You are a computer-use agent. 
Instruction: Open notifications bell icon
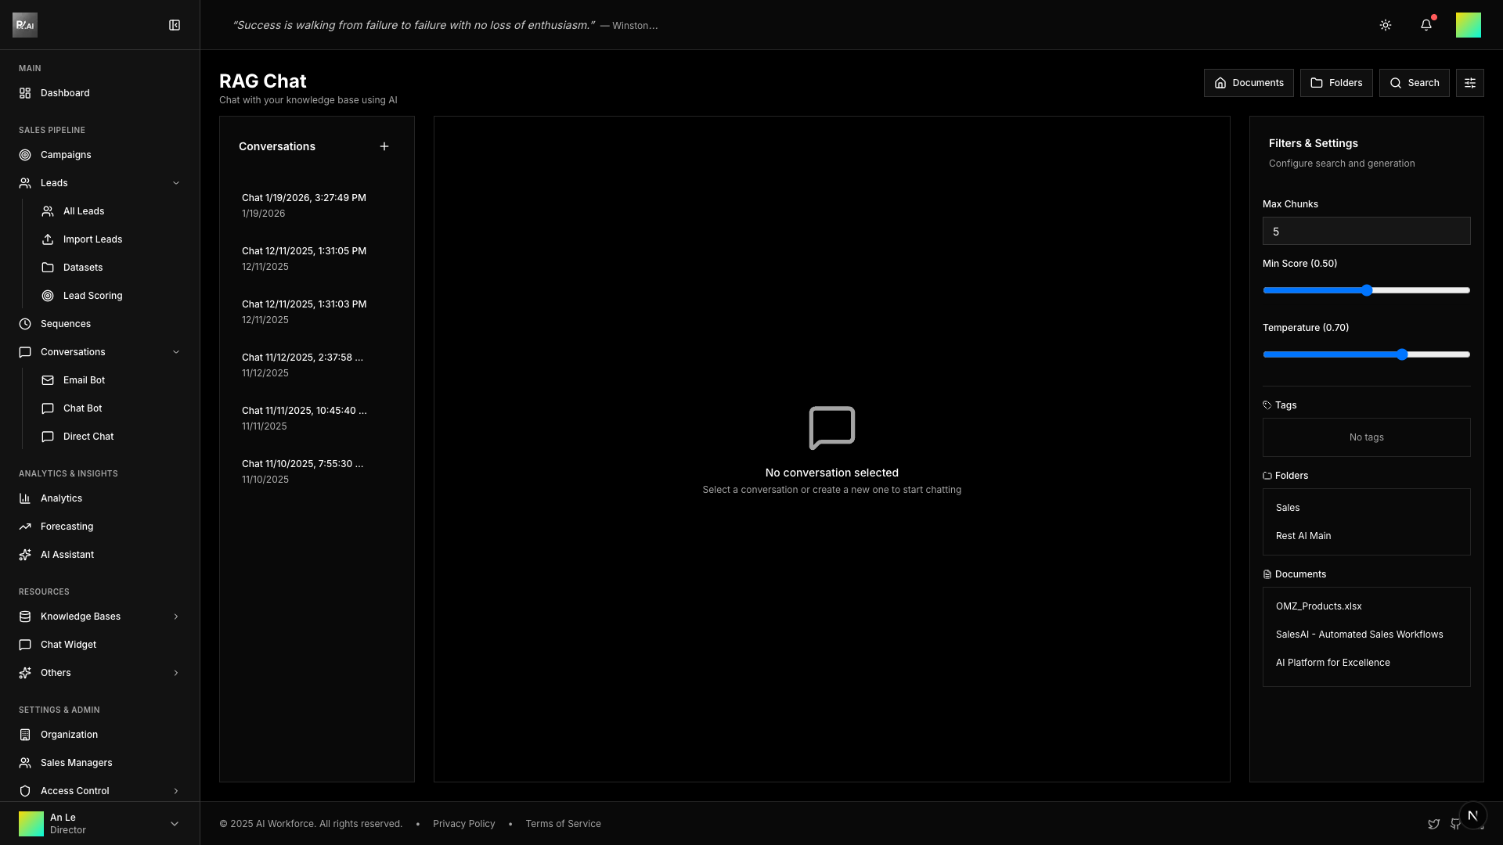[x=1426, y=25]
